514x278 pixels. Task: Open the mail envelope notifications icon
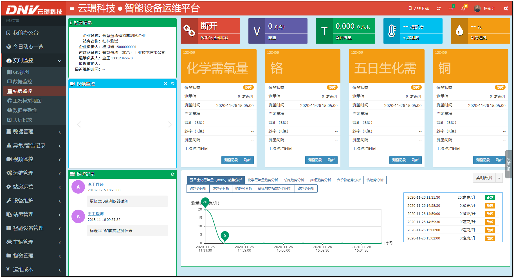tap(451, 8)
